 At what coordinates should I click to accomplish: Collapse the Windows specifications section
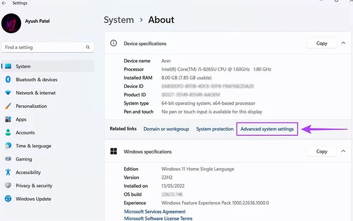[343, 151]
